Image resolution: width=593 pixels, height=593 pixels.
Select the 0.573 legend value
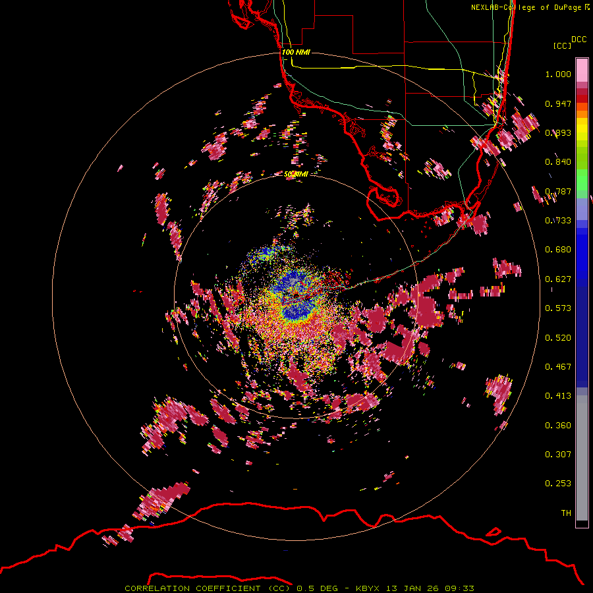click(x=558, y=308)
